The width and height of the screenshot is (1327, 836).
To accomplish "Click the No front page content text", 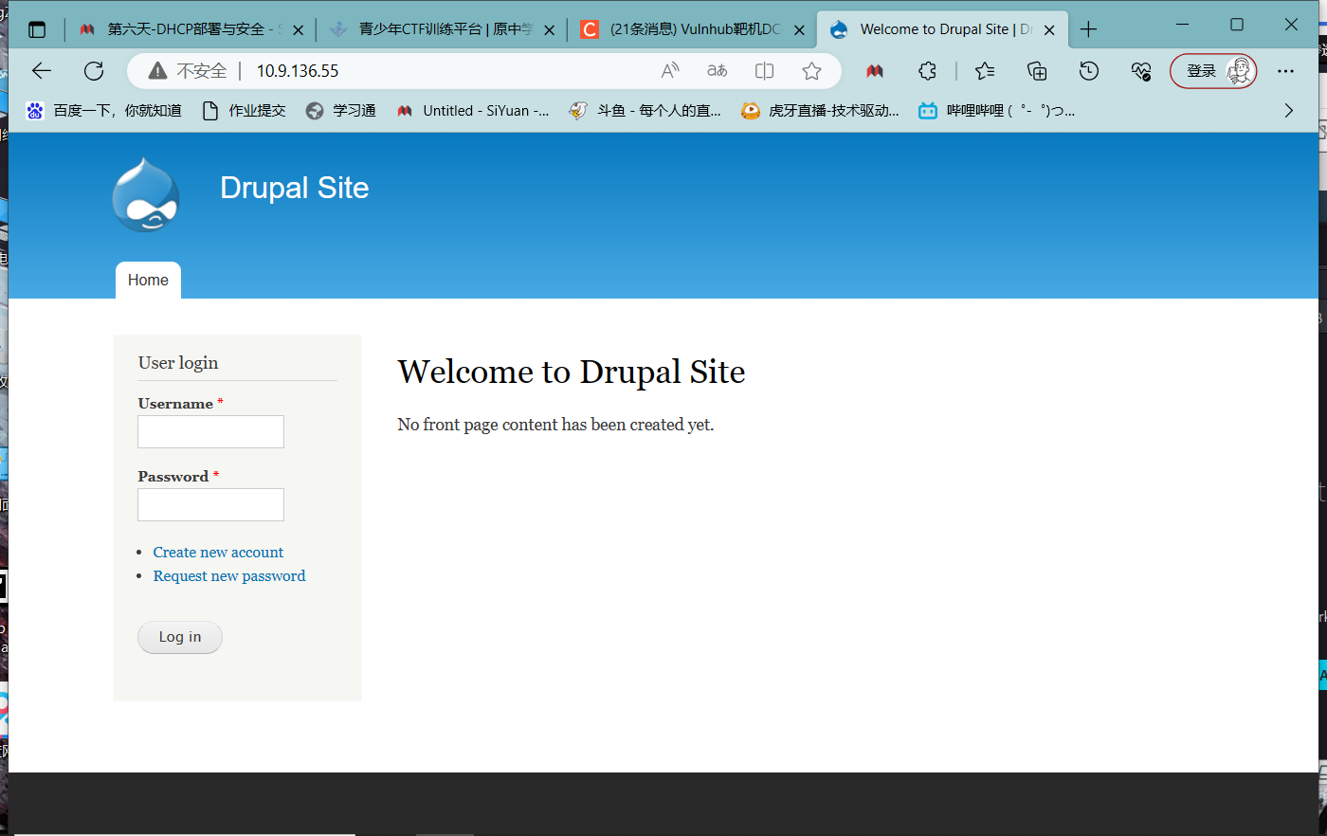I will coord(555,425).
